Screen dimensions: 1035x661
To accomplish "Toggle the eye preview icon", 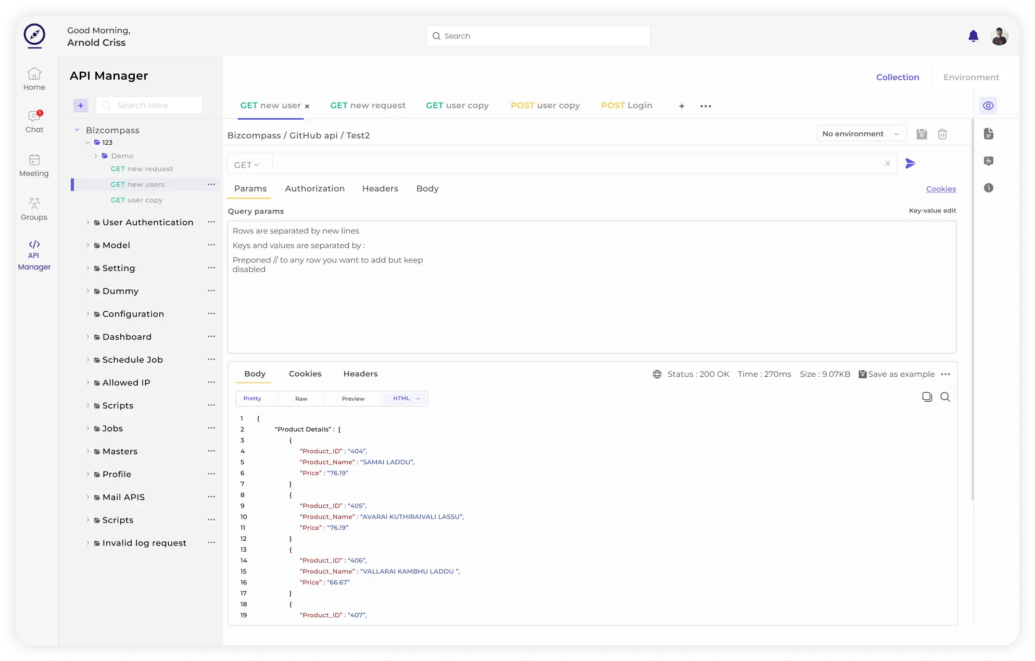I will pyautogui.click(x=988, y=106).
